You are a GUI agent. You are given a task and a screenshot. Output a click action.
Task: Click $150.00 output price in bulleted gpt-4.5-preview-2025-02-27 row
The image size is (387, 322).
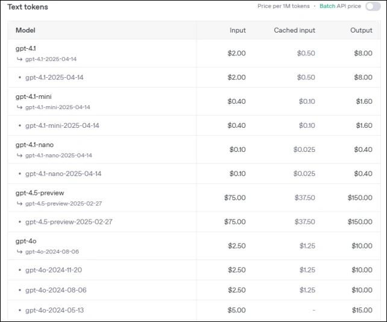[360, 222]
